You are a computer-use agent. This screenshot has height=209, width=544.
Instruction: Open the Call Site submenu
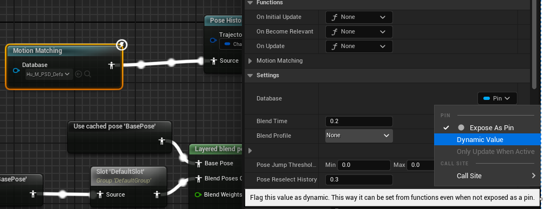[x=488, y=176]
